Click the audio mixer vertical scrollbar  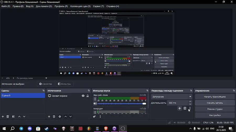[148, 101]
